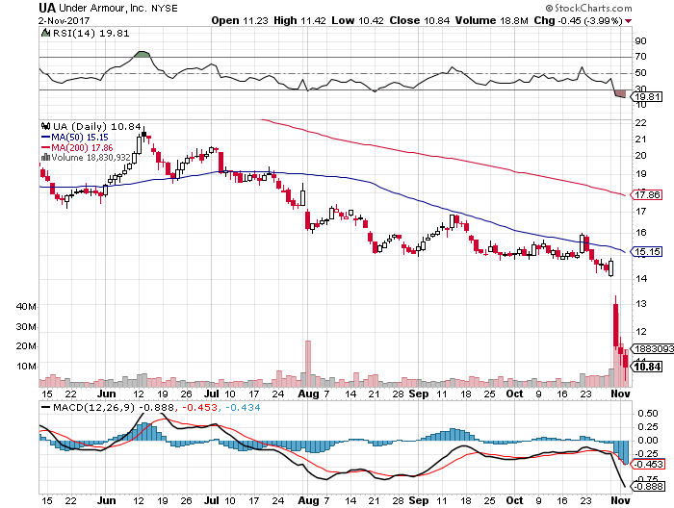Screen dimensions: 674x508
Task: Click the Nov label on MACD axis
Action: pos(619,501)
